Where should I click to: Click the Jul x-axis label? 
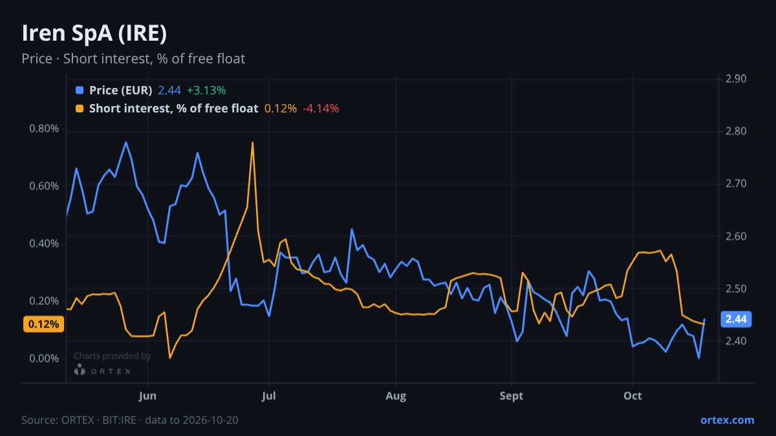[268, 395]
